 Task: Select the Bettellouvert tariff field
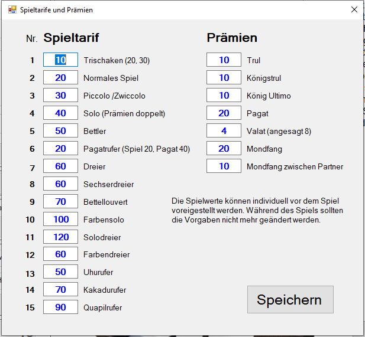point(60,202)
